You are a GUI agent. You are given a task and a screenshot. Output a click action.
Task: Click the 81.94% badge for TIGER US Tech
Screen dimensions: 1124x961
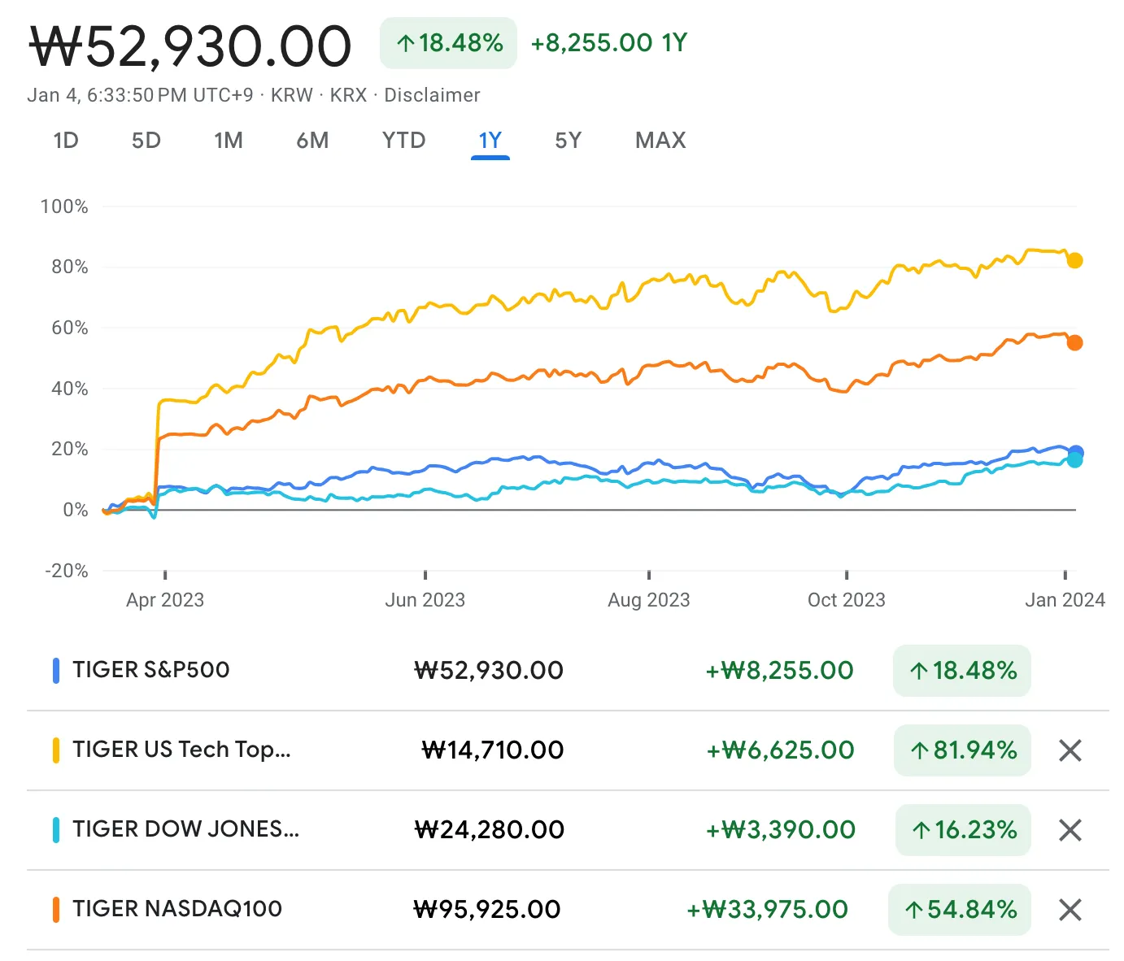click(961, 750)
